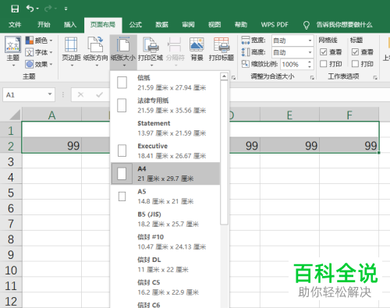The width and height of the screenshot is (390, 308).
Task: Choose Executive paper size option
Action: [x=165, y=150]
